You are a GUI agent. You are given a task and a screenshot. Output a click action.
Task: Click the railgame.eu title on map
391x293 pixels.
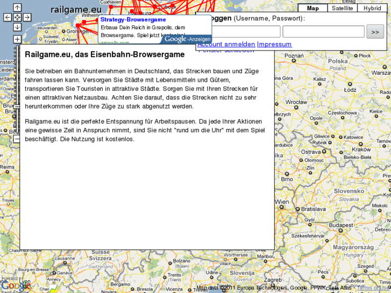point(76,10)
